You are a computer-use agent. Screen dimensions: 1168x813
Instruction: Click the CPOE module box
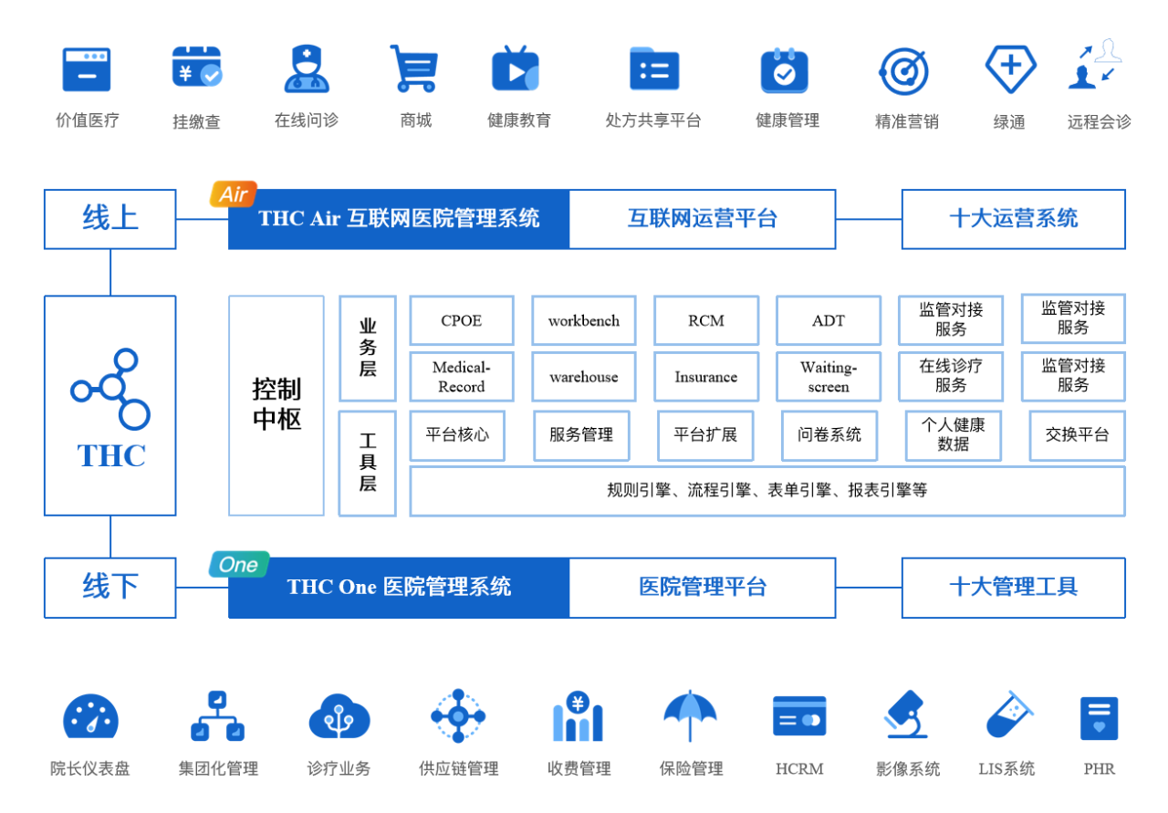pos(461,320)
